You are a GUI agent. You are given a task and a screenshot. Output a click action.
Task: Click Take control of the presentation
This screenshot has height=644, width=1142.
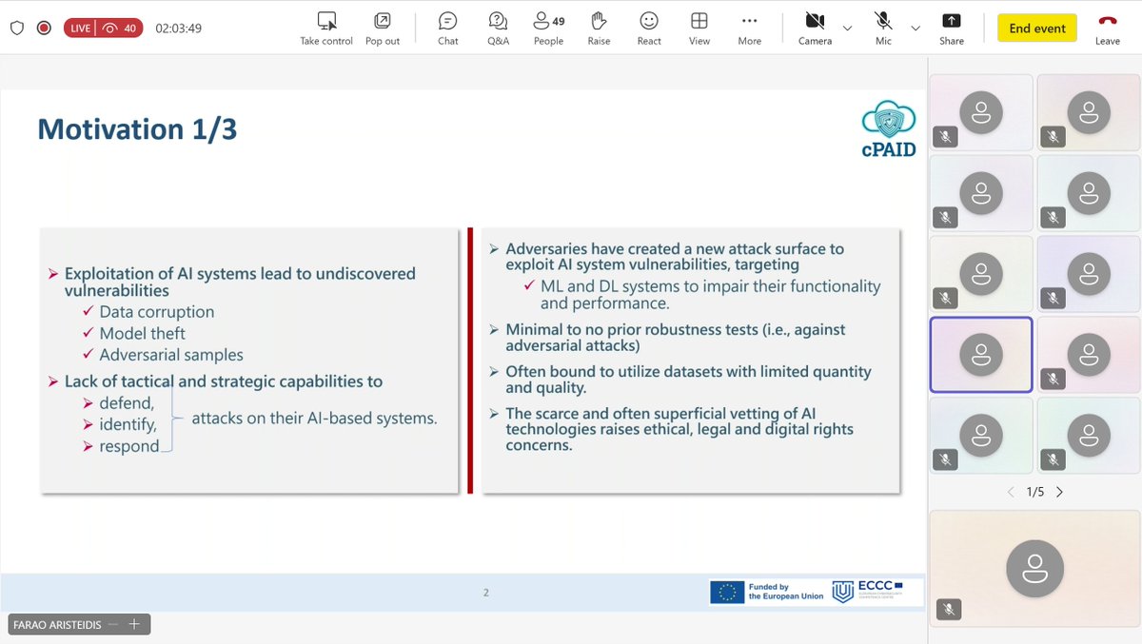(325, 27)
